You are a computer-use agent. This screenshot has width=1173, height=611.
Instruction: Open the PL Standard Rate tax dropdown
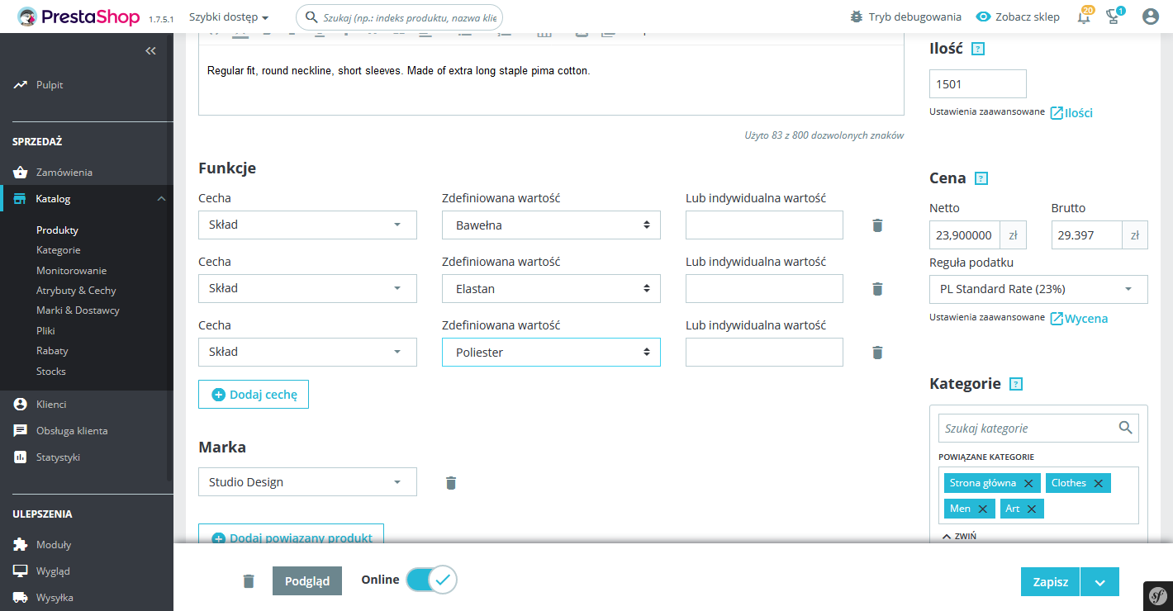1038,289
